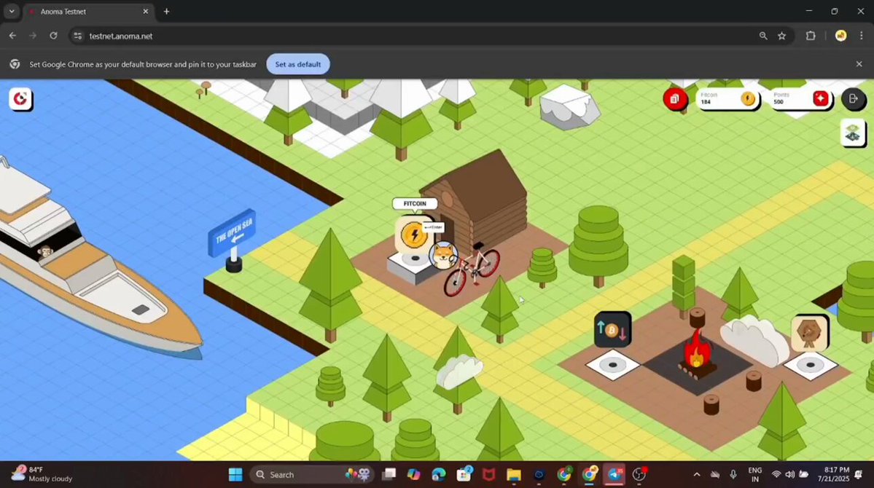The image size is (874, 488).
Task: Open Task View on taskbar
Action: (x=389, y=475)
